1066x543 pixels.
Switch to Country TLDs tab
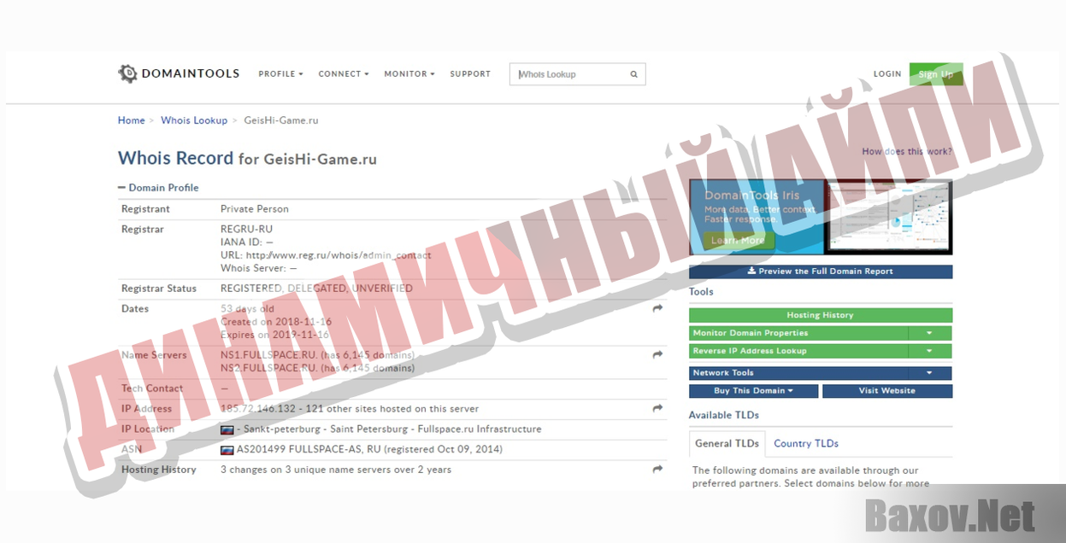806,443
